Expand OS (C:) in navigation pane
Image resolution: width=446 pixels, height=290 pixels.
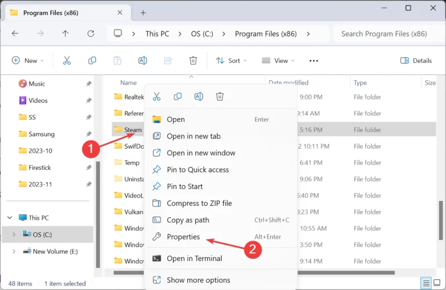pyautogui.click(x=13, y=234)
